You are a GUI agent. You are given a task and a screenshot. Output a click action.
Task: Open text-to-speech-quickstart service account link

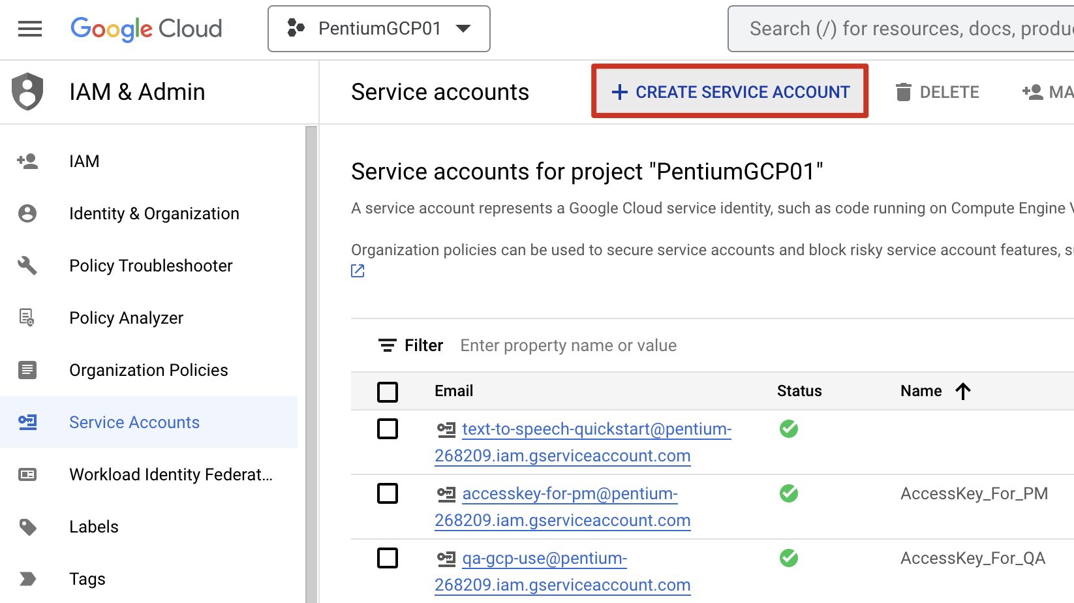(583, 442)
